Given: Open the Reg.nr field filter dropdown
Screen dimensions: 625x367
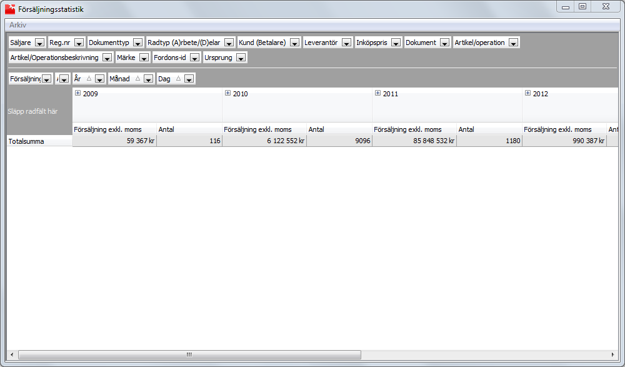Looking at the screenshot, I should [79, 43].
